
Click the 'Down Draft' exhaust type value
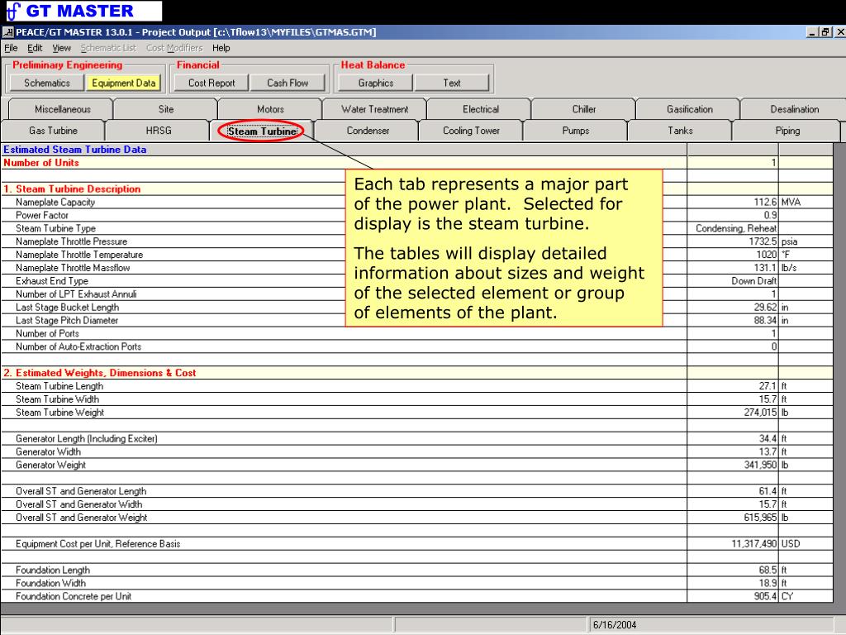tap(733, 281)
